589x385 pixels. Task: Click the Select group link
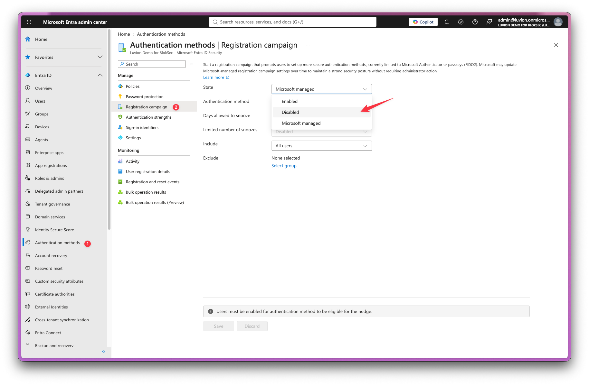[x=284, y=166]
